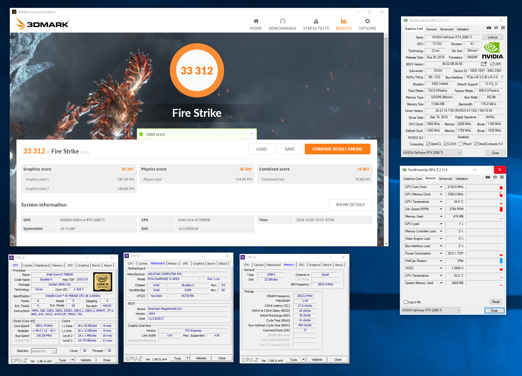This screenshot has width=522, height=376.
Task: Click the GPU-Z Sensors window title icon
Action: [404, 170]
